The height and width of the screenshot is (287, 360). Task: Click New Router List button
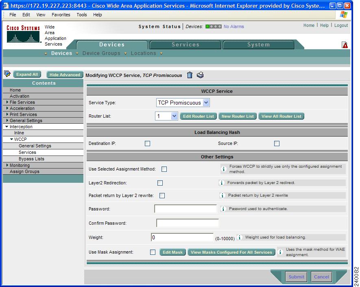pyautogui.click(x=238, y=116)
